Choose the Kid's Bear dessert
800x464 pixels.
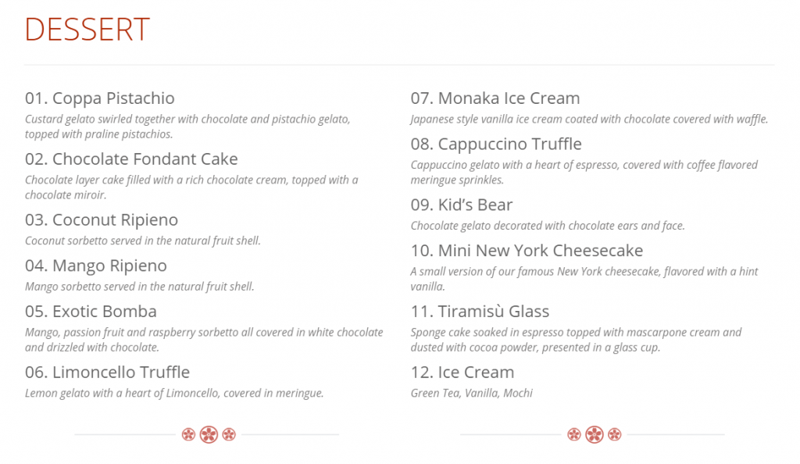coord(462,205)
